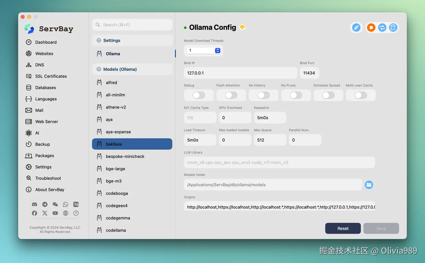Image resolution: width=425 pixels, height=263 pixels.
Task: Edit the Origins field
Action: 279,207
